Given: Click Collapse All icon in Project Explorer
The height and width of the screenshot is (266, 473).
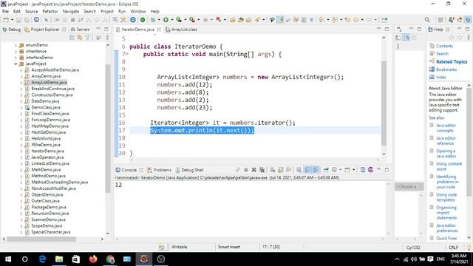Looking at the screenshot, I should [x=72, y=38].
